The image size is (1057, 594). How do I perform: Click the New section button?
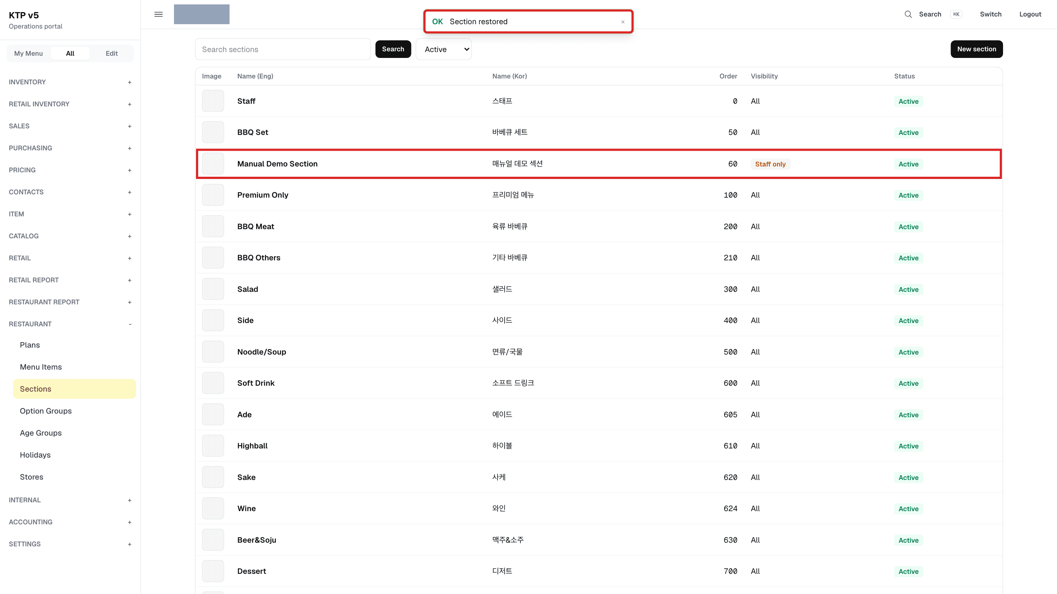977,49
